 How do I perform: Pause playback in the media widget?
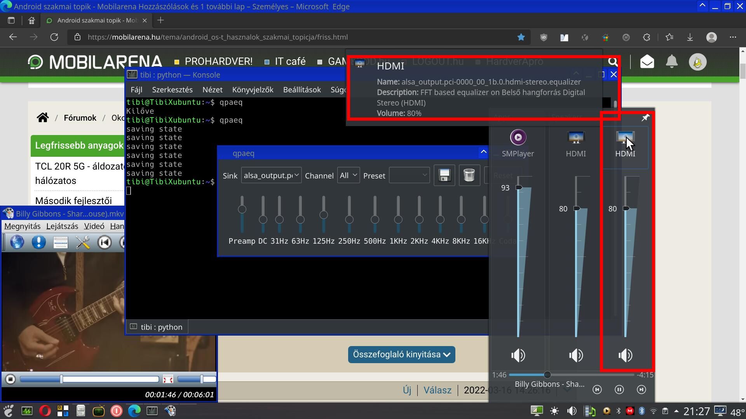pyautogui.click(x=619, y=390)
